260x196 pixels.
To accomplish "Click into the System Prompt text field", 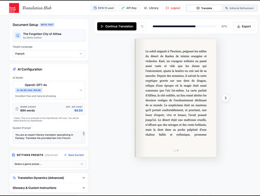I will [x=48, y=137].
